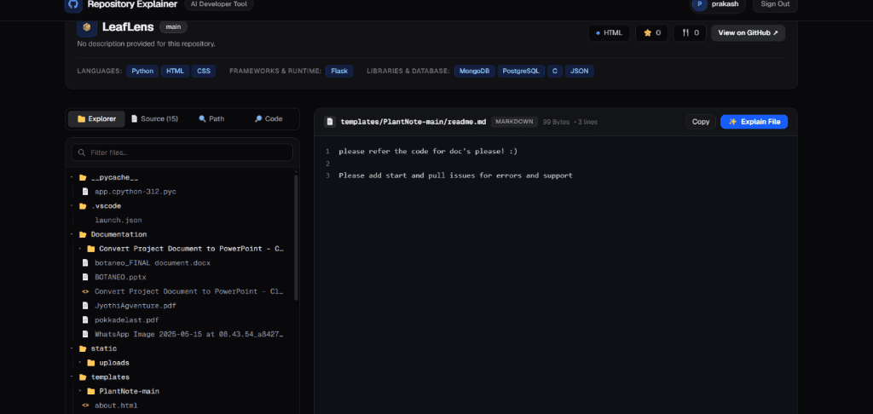
Task: Click the app.cpython-312.pyc file icon
Action: coord(85,192)
